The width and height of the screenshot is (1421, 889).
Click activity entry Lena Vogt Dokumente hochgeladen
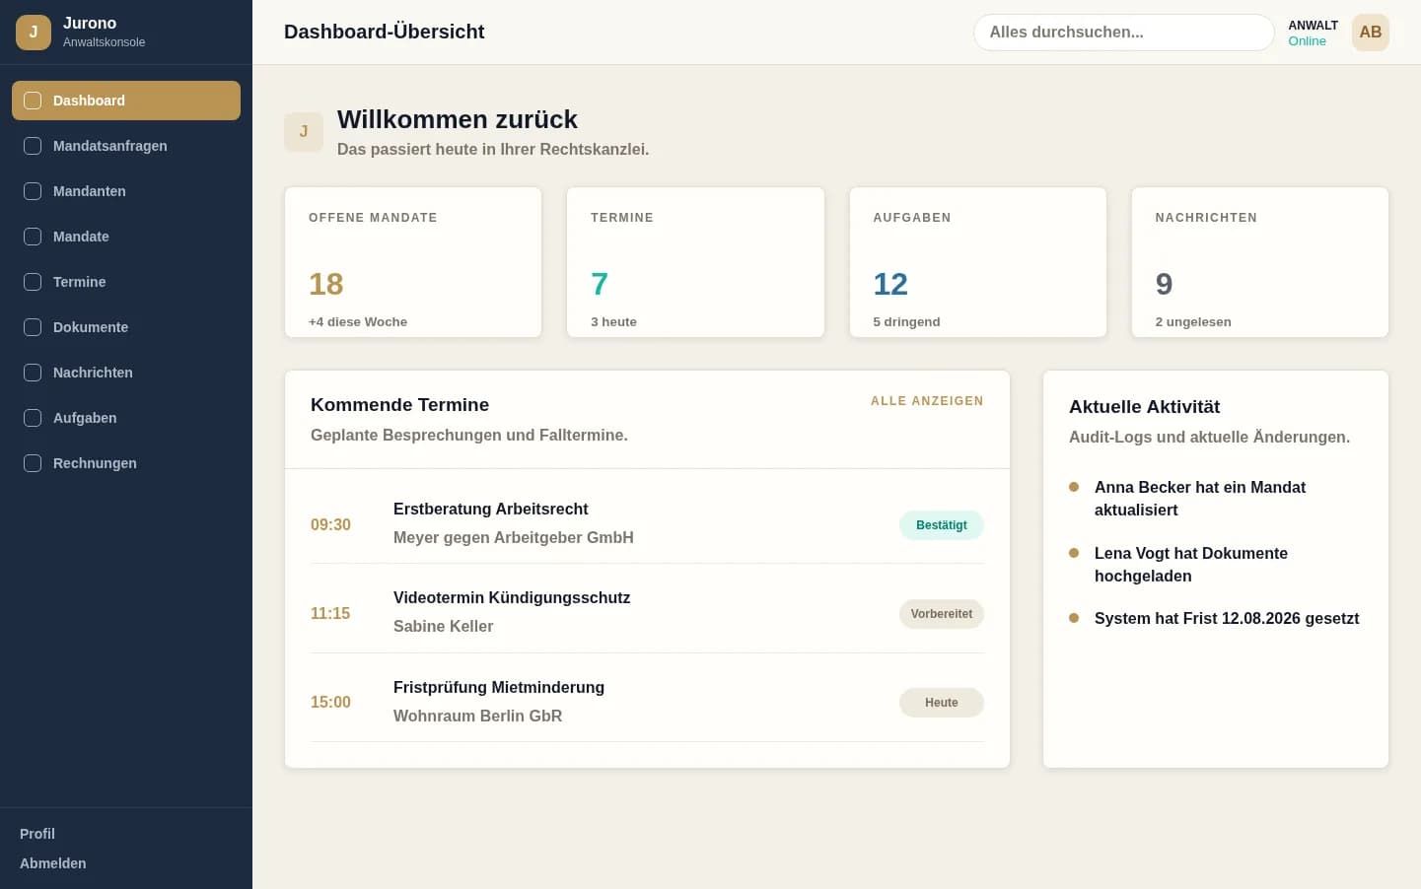(x=1215, y=565)
